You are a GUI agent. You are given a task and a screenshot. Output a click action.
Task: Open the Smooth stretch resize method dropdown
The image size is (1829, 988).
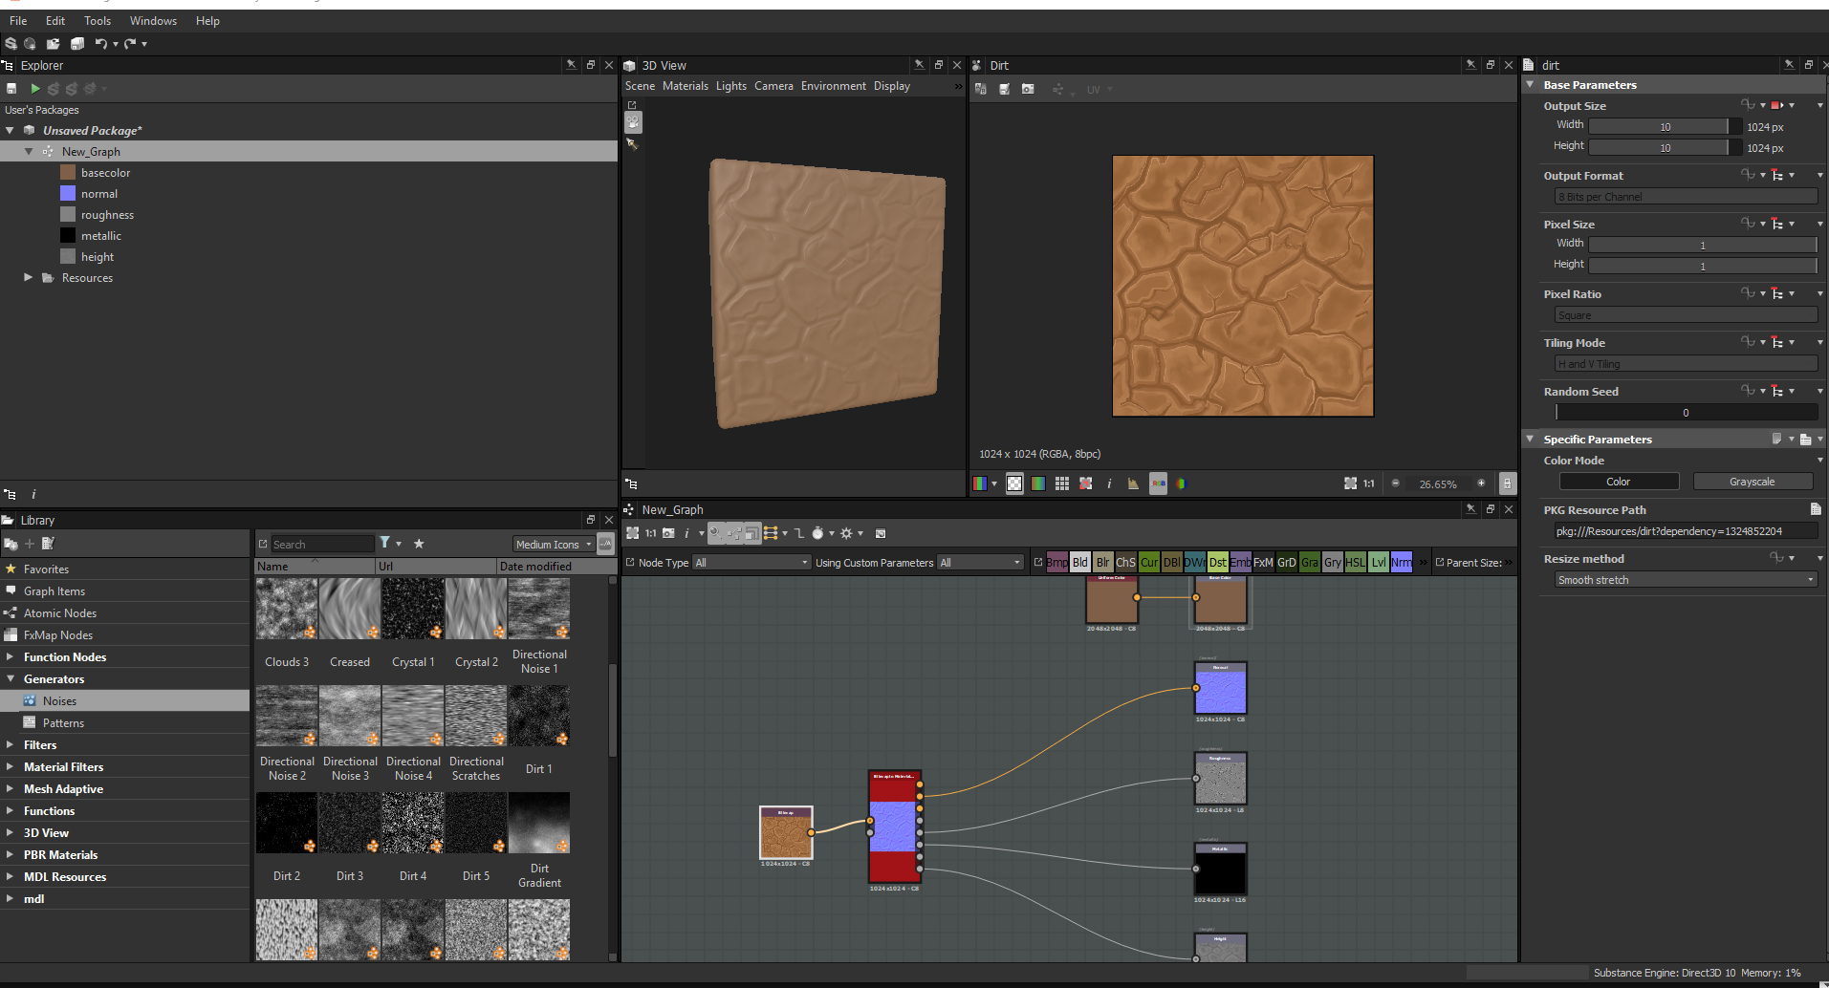[x=1686, y=580]
